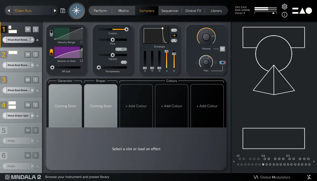317x181 pixels.
Task: Go to next preset after Elden Ruin
Action: point(55,11)
